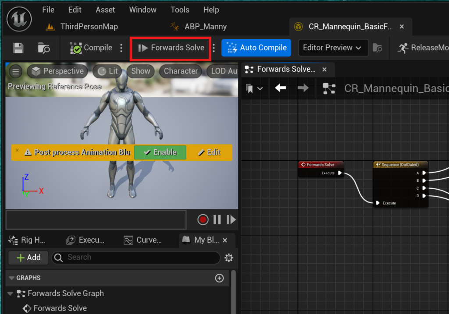The image size is (449, 314).
Task: Click Sequence node output pin B
Action: coord(424,180)
